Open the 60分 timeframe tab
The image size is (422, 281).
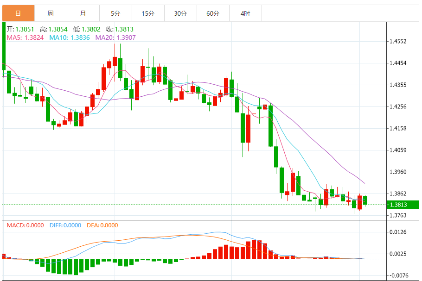click(x=213, y=13)
